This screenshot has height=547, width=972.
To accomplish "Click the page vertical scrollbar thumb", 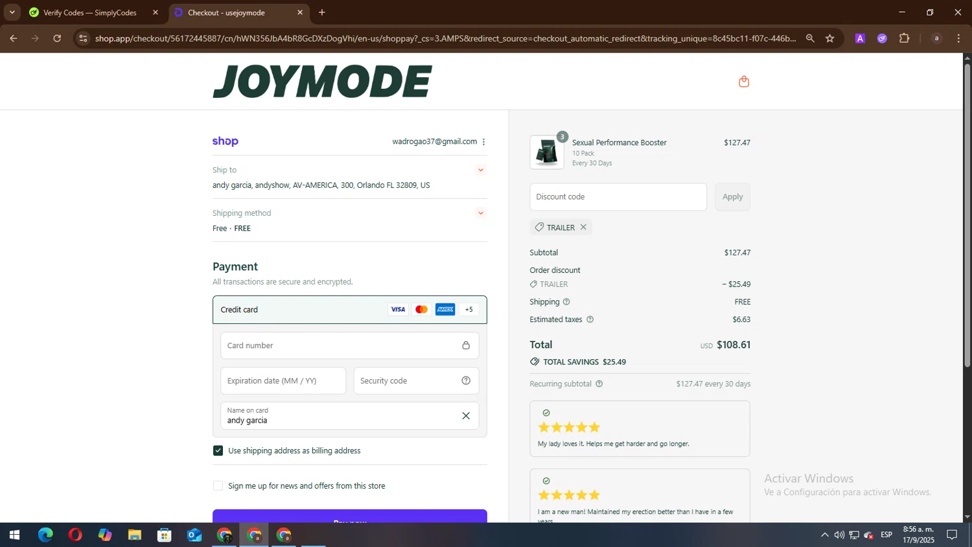I will (967, 215).
